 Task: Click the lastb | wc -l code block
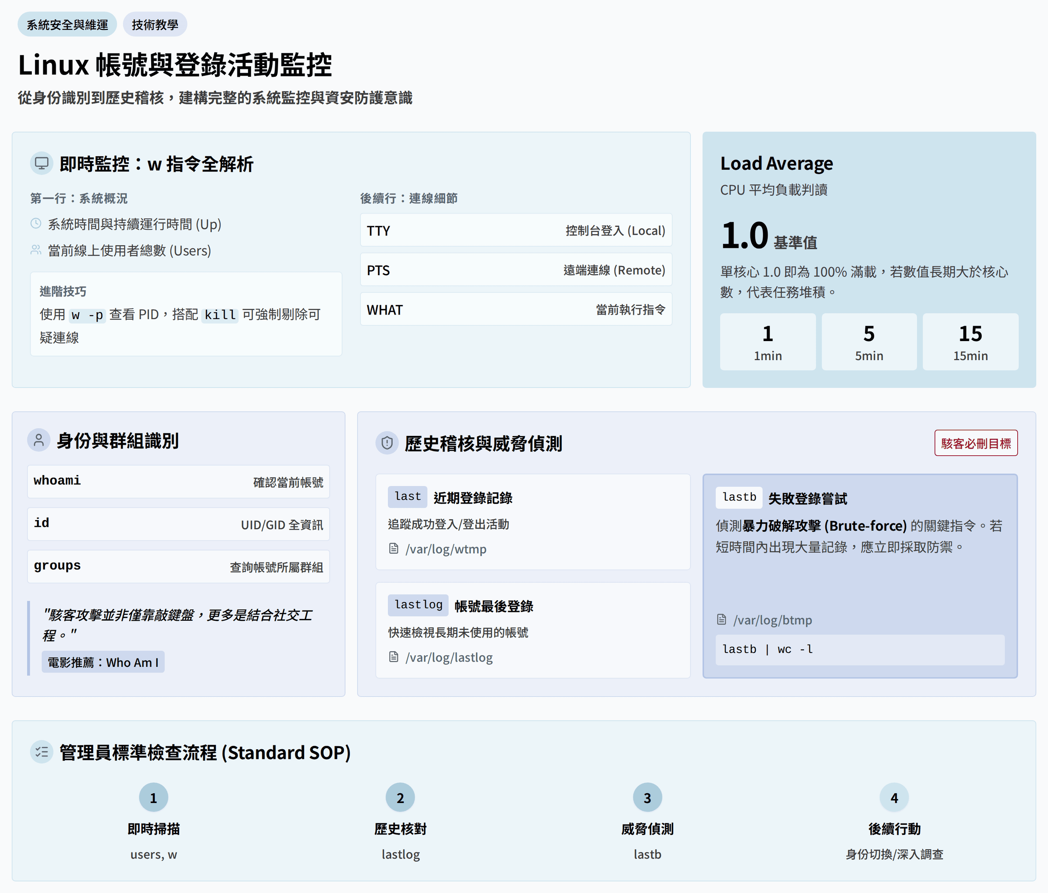pos(860,650)
